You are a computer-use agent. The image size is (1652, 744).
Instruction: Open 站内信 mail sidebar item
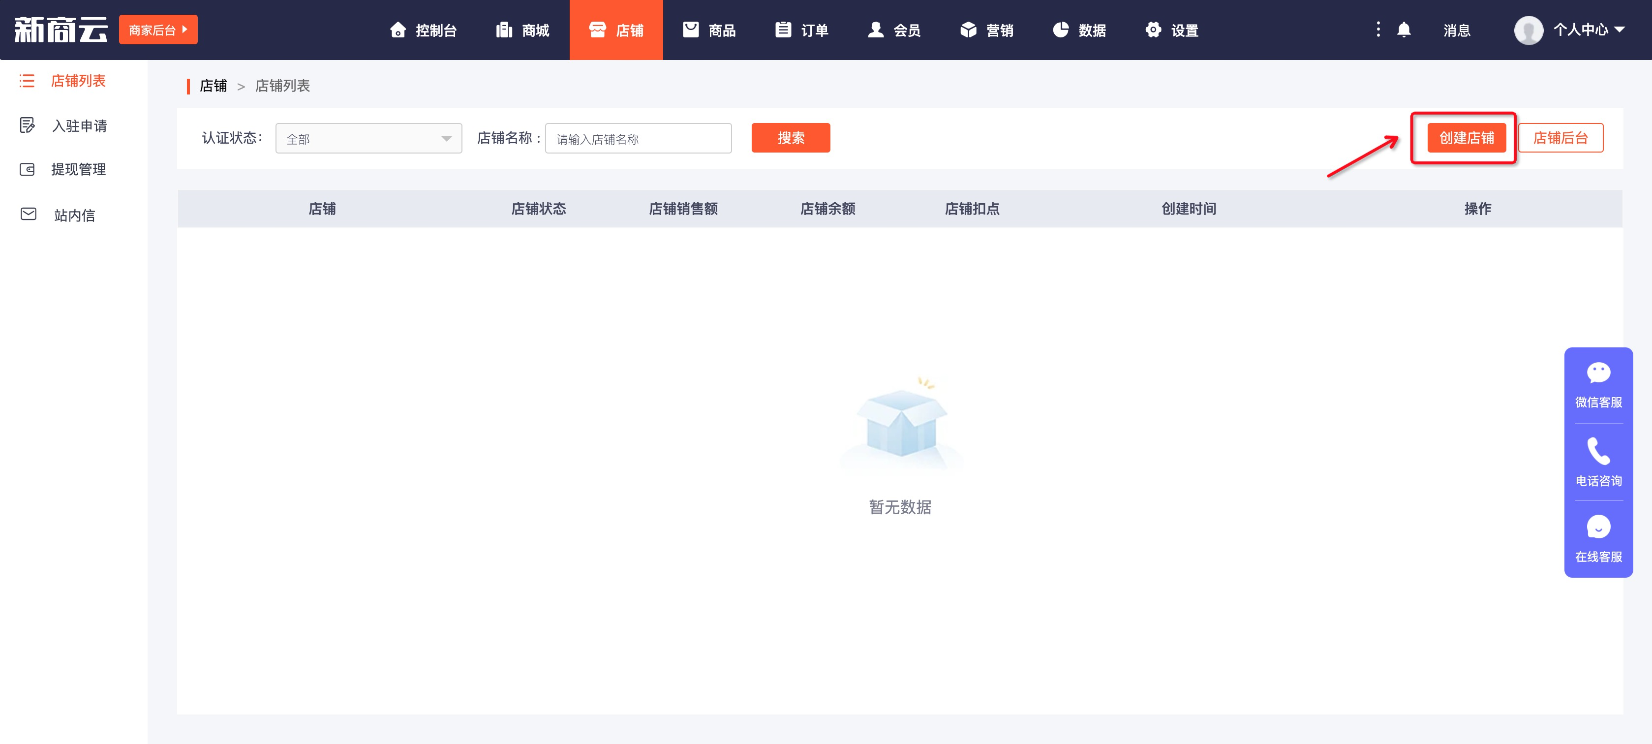point(74,215)
